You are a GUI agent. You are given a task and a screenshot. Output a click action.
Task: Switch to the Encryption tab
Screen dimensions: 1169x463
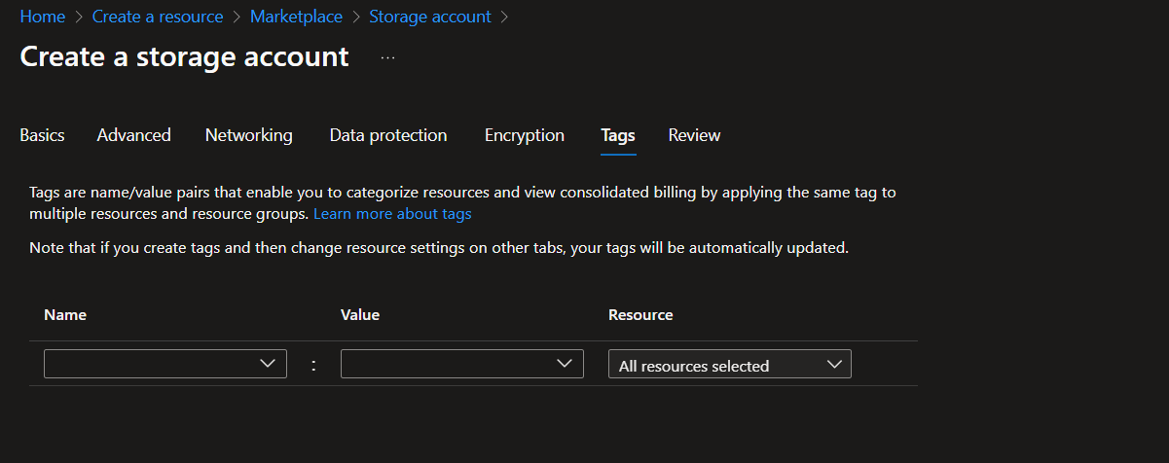click(524, 135)
